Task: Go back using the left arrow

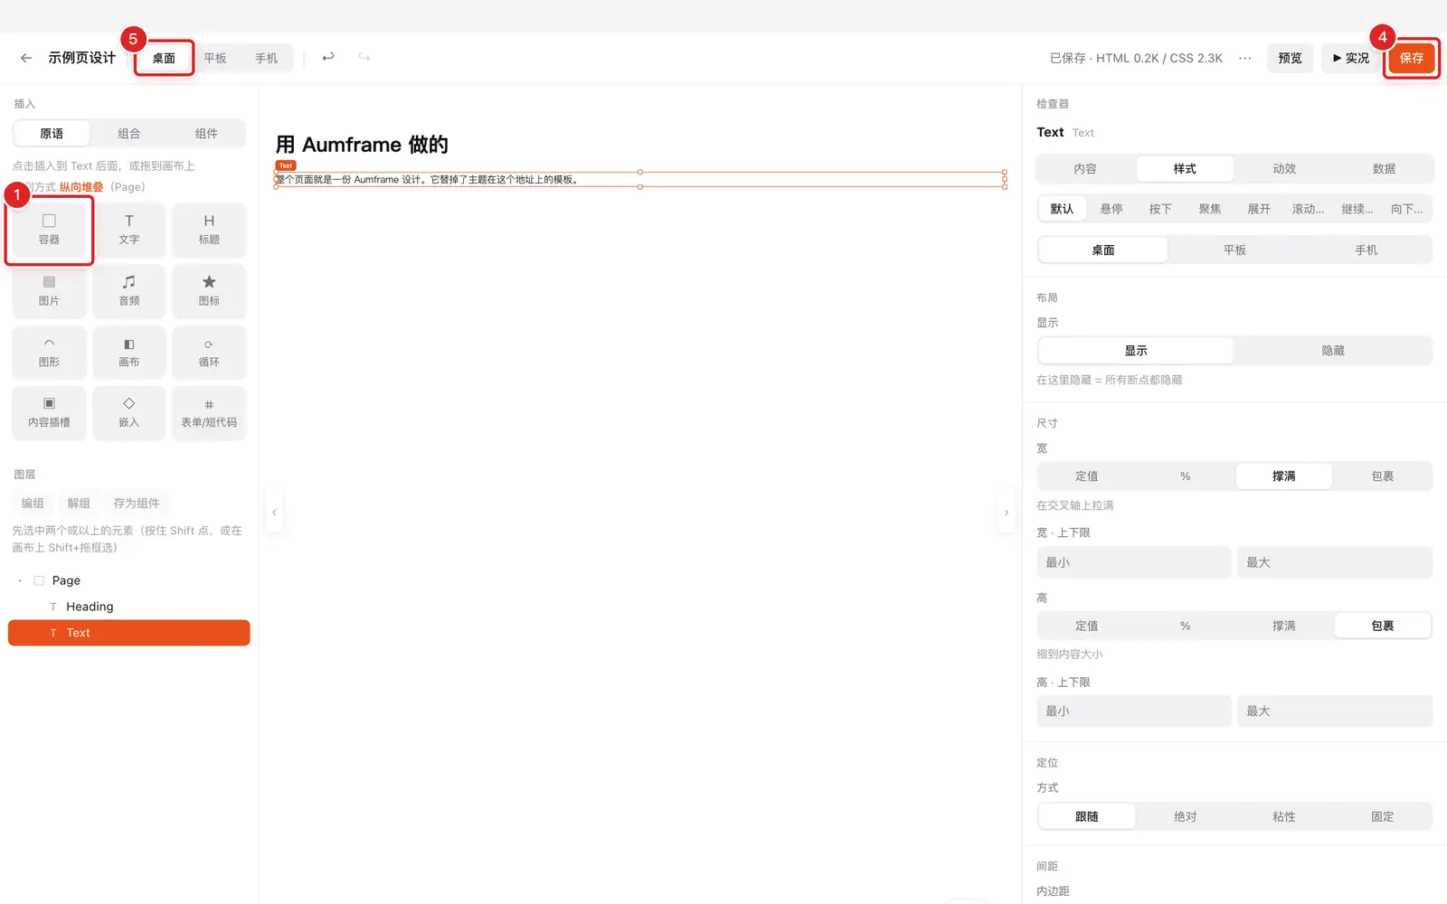Action: [26, 58]
